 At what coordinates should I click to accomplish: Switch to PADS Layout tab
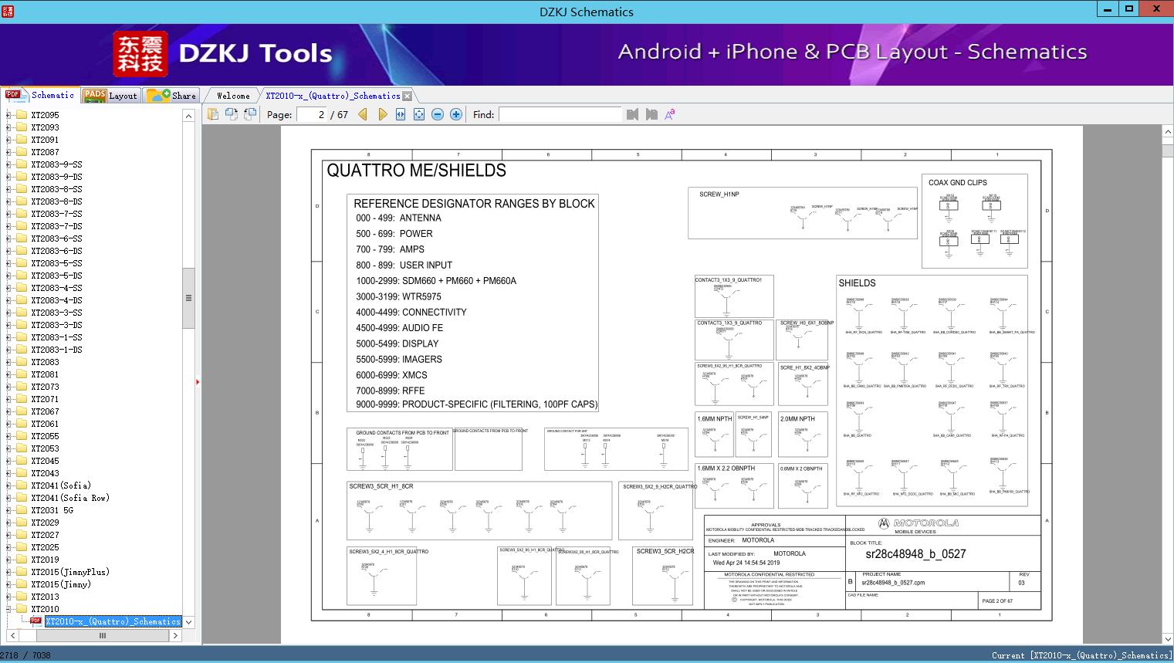[x=110, y=95]
